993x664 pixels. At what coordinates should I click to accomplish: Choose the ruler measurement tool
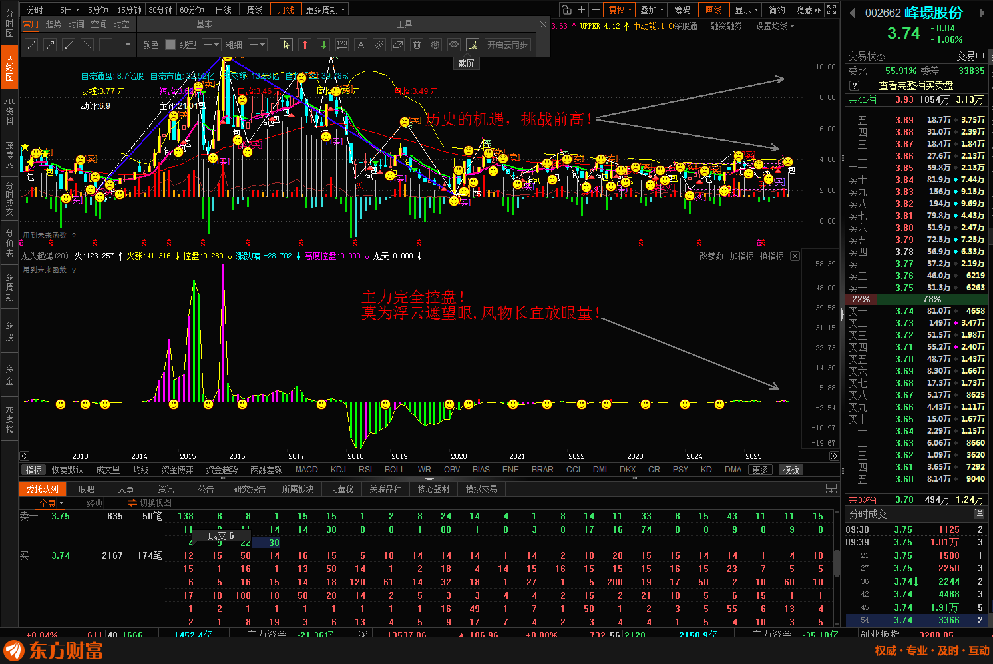point(379,45)
